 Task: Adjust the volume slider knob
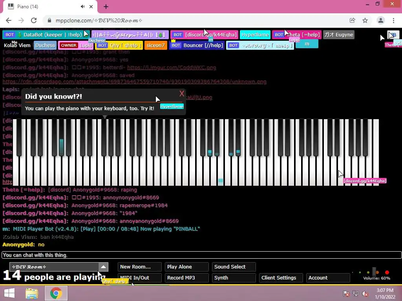[x=374, y=272]
